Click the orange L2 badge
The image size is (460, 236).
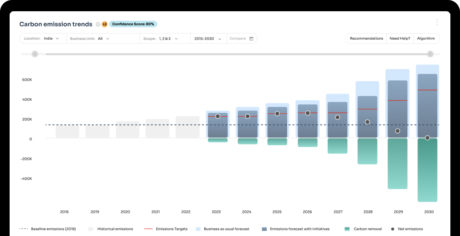[105, 24]
